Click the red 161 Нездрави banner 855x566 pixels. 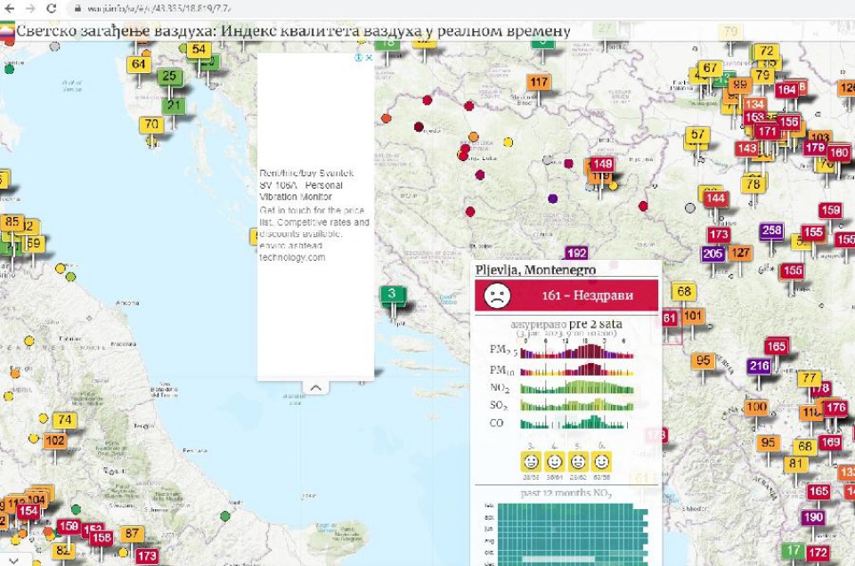[566, 295]
